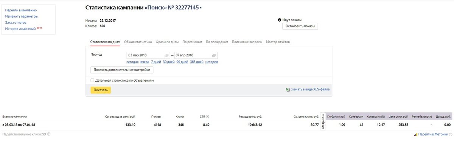Viewport: 454px width, 143px height.
Task: Choose the 7 дней period link
Action: tap(156, 62)
